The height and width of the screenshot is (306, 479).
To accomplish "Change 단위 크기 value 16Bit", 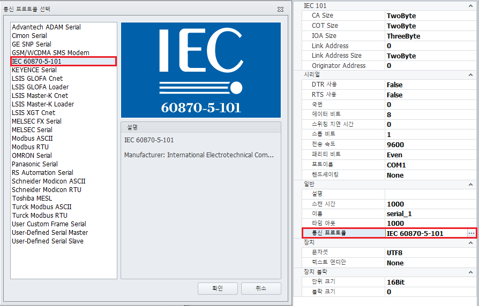I will pyautogui.click(x=430, y=282).
